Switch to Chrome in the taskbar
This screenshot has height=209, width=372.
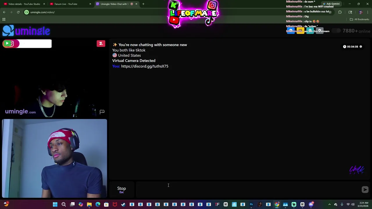pyautogui.click(x=277, y=205)
